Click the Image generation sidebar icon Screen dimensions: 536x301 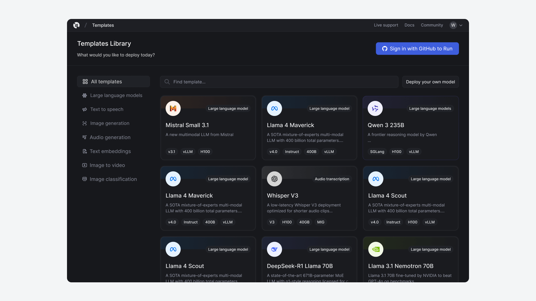click(x=85, y=123)
